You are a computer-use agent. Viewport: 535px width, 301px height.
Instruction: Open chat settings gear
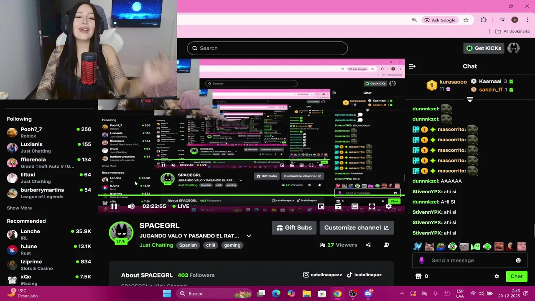coord(497,276)
